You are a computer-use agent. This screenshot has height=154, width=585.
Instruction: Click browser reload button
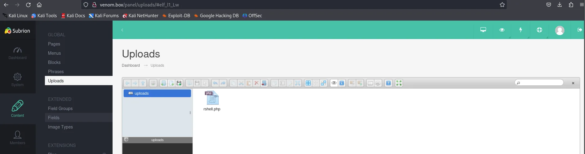tap(28, 5)
